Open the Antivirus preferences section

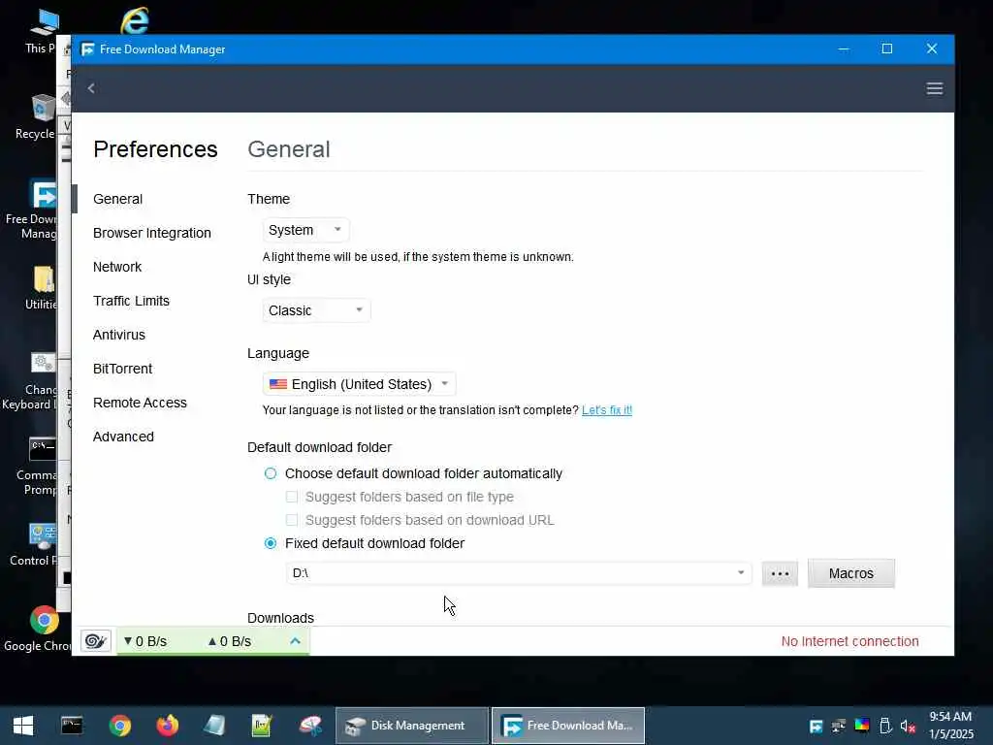coord(119,335)
